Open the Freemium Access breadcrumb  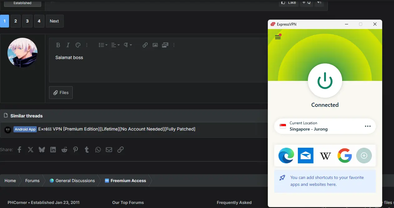[126, 181]
